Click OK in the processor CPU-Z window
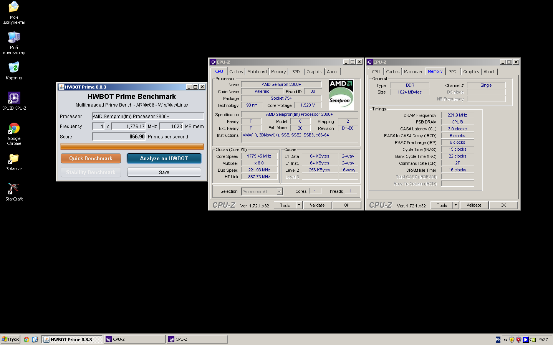The width and height of the screenshot is (553, 345). coord(346,205)
